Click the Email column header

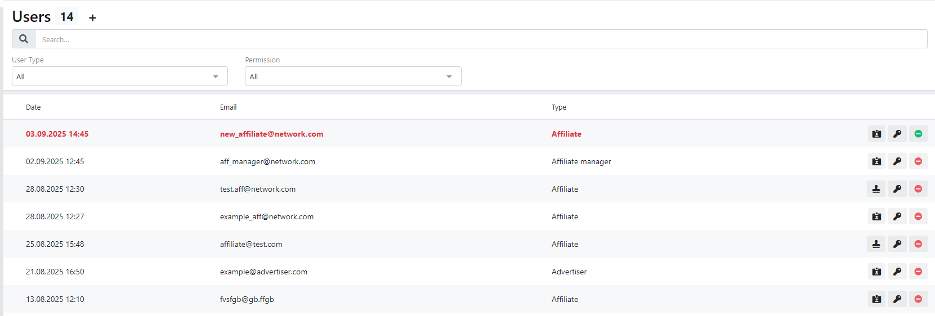coord(228,107)
